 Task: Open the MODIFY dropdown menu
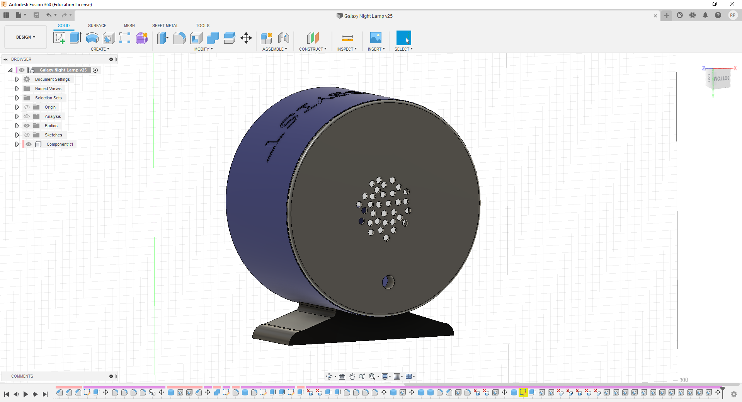[204, 49]
